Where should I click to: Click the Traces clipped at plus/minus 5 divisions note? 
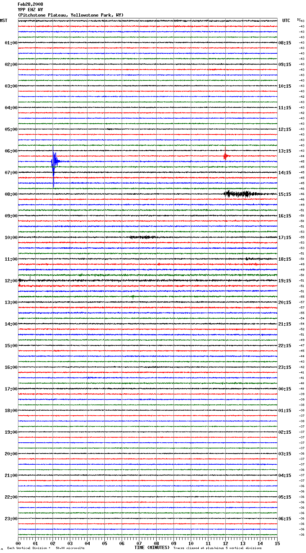click(x=217, y=548)
